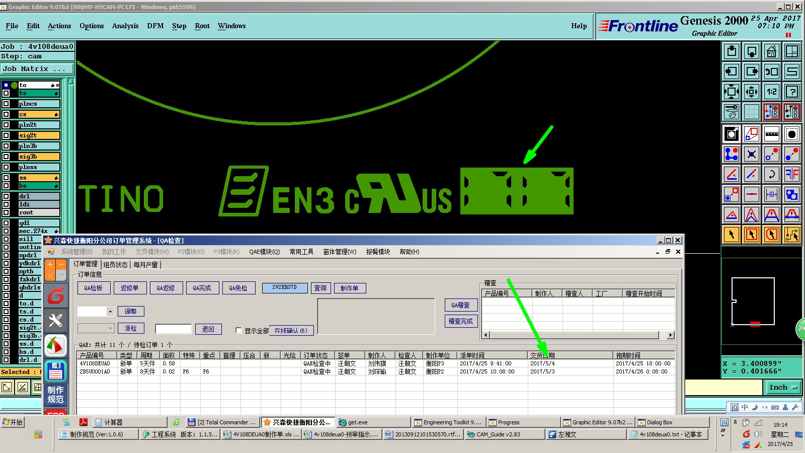Click the wrench-screwdriver tools sidebar icon
Image resolution: width=805 pixels, height=453 pixels.
pyautogui.click(x=55, y=321)
